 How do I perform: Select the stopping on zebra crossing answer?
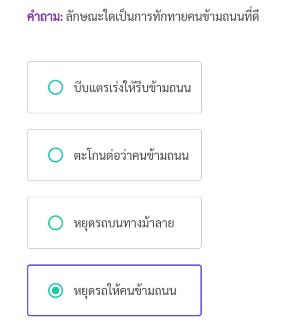click(124, 223)
